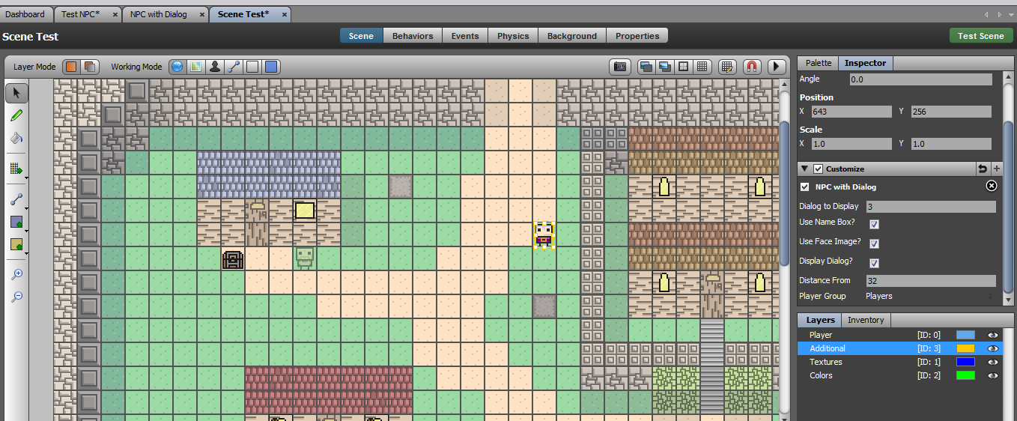
Task: Click the Dialog to Display field
Action: click(x=931, y=206)
